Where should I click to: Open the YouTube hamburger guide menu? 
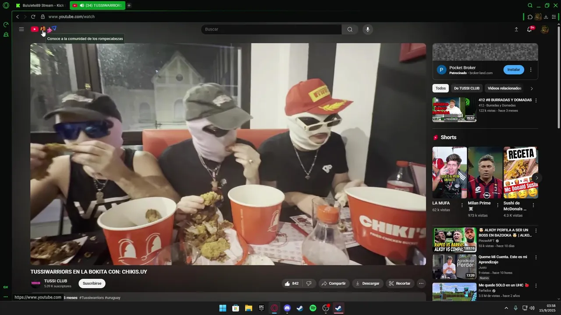coord(21,29)
